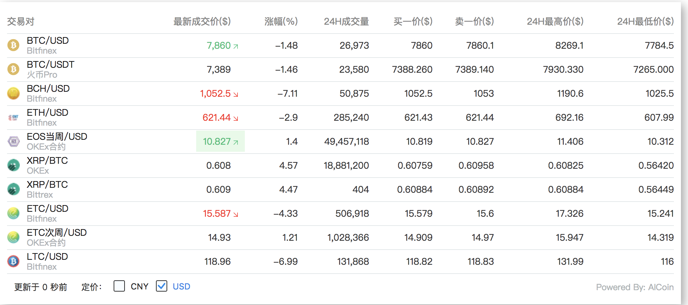Image resolution: width=688 pixels, height=305 pixels.
Task: Click the 4.57 change percentage
Action: [x=289, y=166]
